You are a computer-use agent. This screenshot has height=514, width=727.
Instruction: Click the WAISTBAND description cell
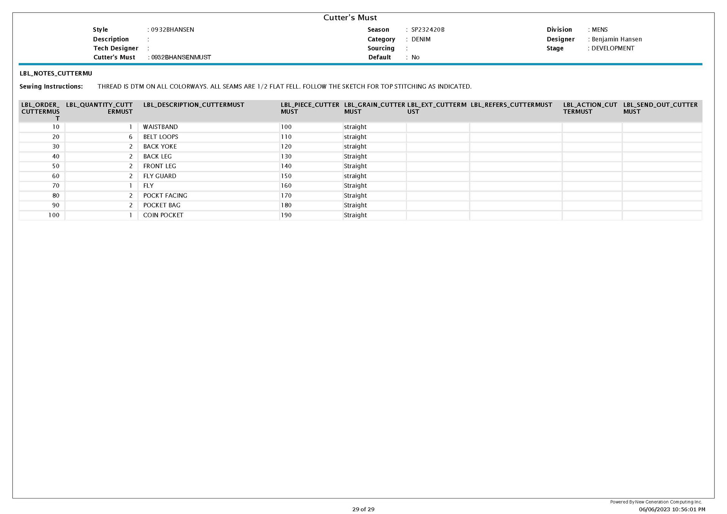161,127
